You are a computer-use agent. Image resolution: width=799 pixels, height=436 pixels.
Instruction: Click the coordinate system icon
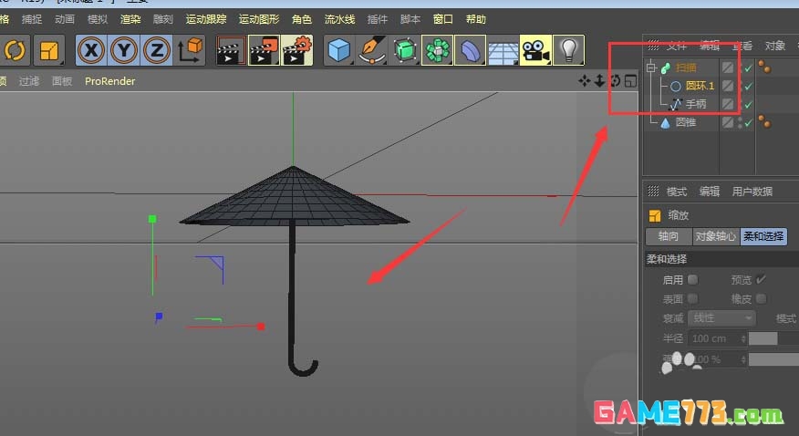click(189, 50)
